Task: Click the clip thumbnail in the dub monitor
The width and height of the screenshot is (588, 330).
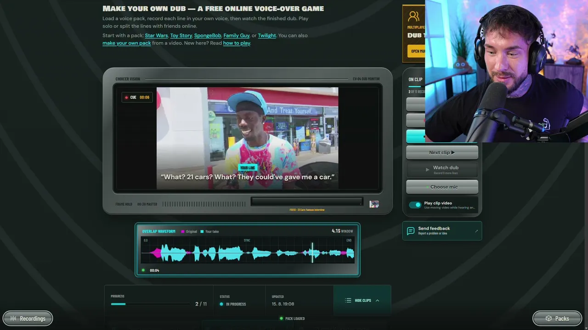Action: coord(374,204)
